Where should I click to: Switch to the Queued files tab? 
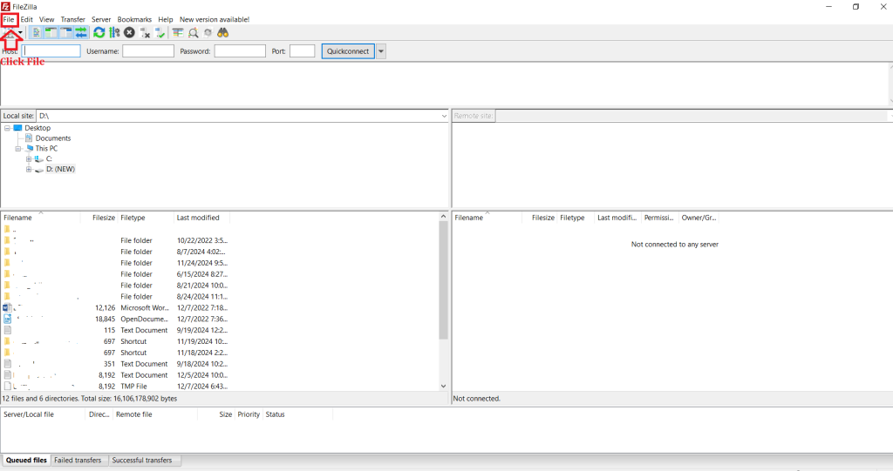click(x=26, y=461)
